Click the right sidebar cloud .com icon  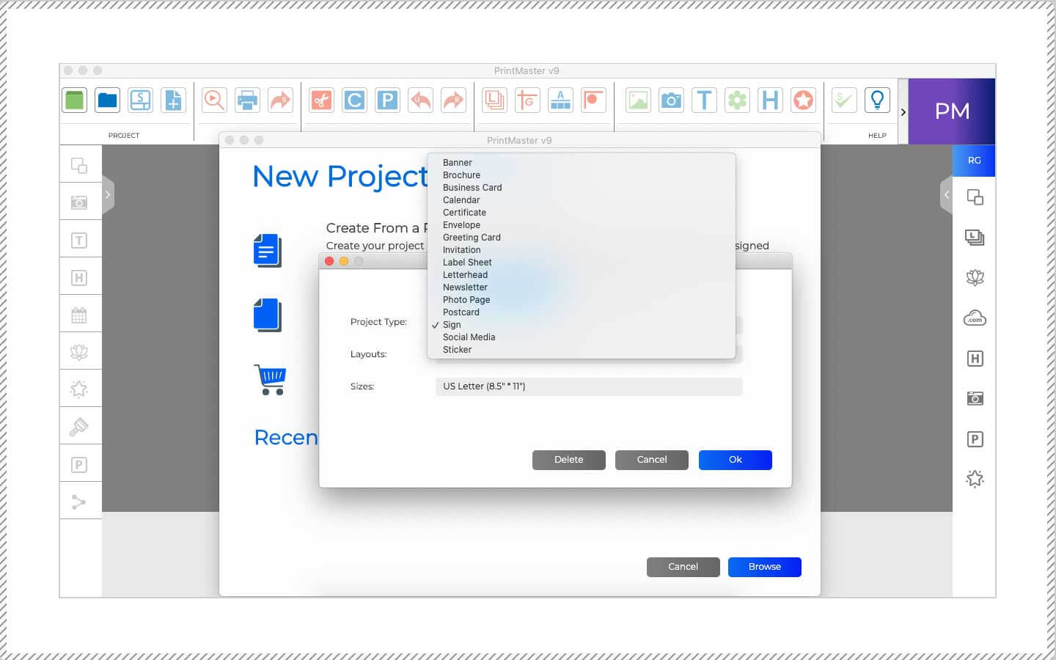pos(975,318)
